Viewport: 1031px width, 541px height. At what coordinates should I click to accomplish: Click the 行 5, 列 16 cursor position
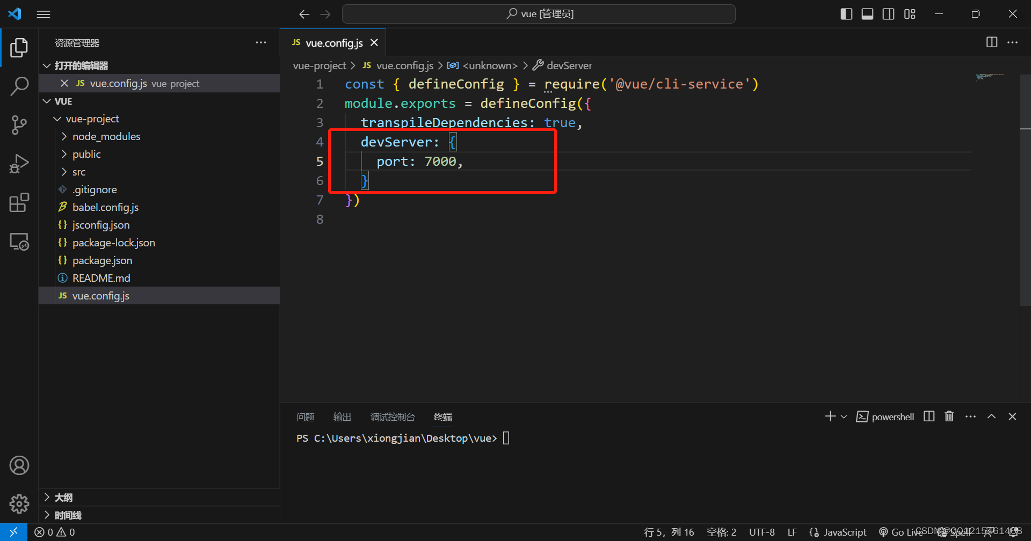pos(669,532)
